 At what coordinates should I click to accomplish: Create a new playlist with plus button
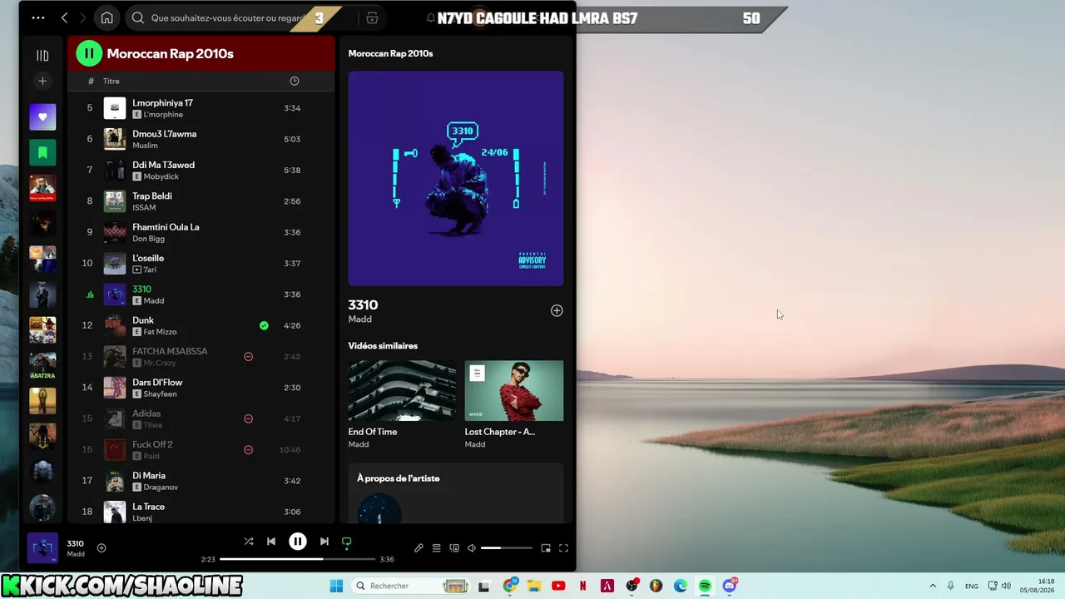[x=42, y=81]
